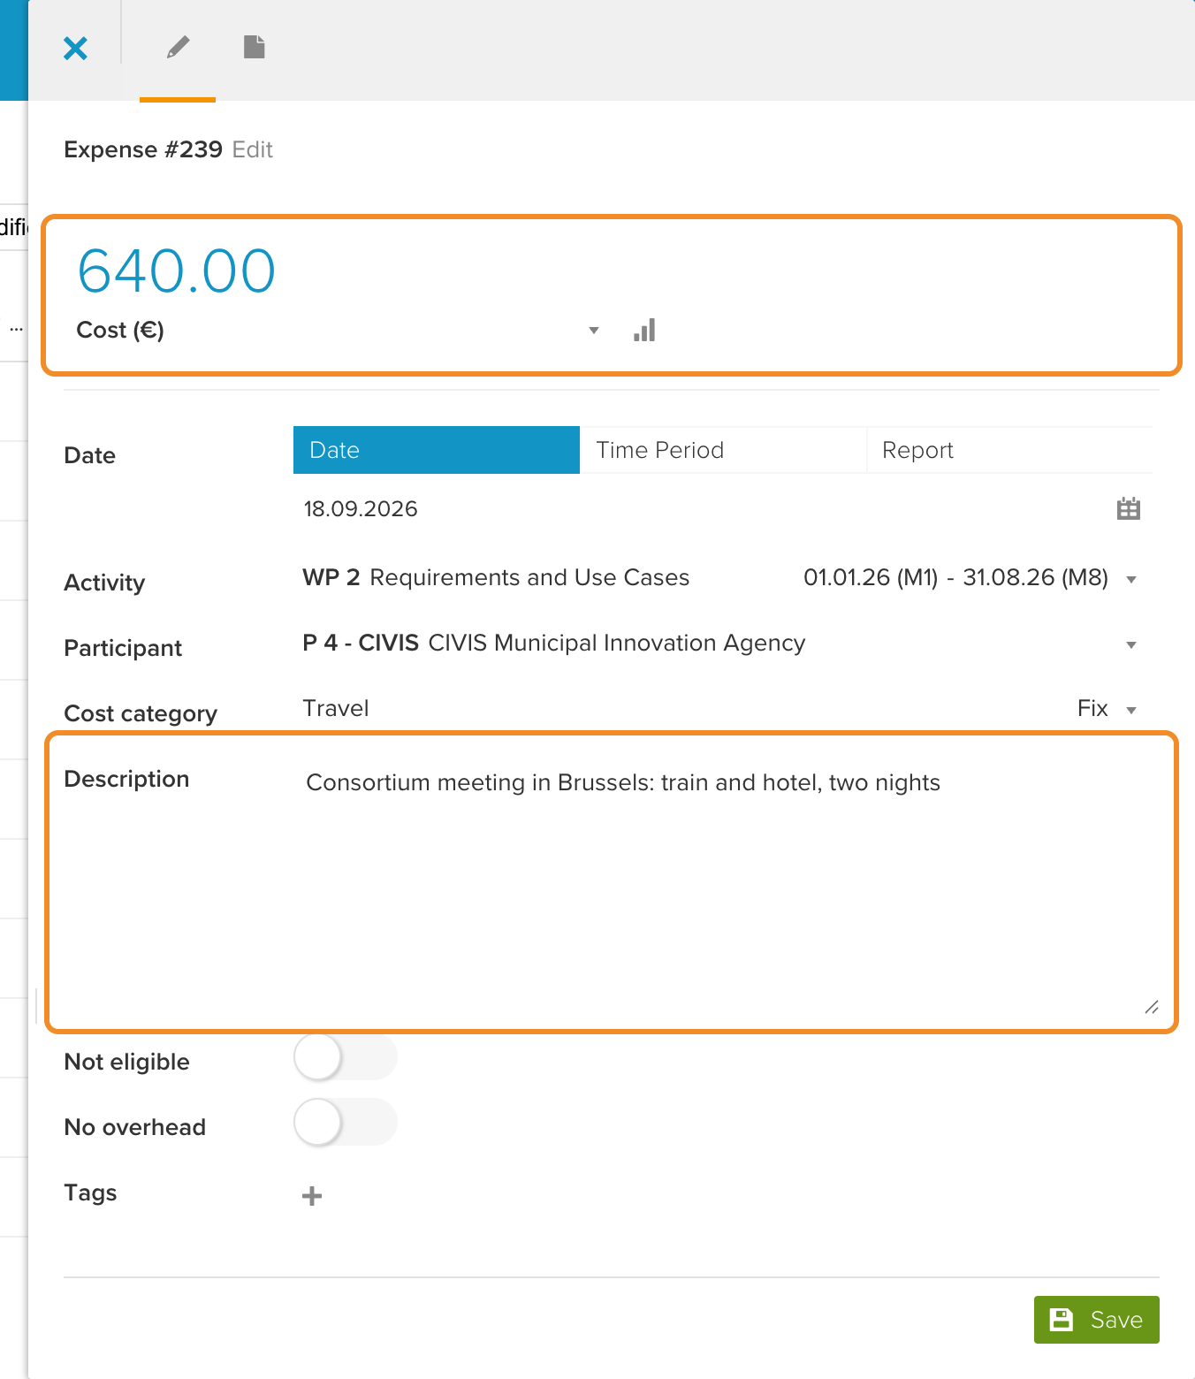This screenshot has width=1195, height=1379.
Task: Save the expense
Action: coord(1097,1320)
